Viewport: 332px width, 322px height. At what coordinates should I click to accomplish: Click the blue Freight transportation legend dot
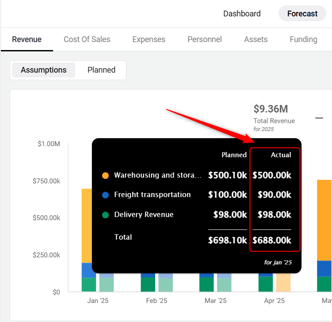(x=105, y=195)
